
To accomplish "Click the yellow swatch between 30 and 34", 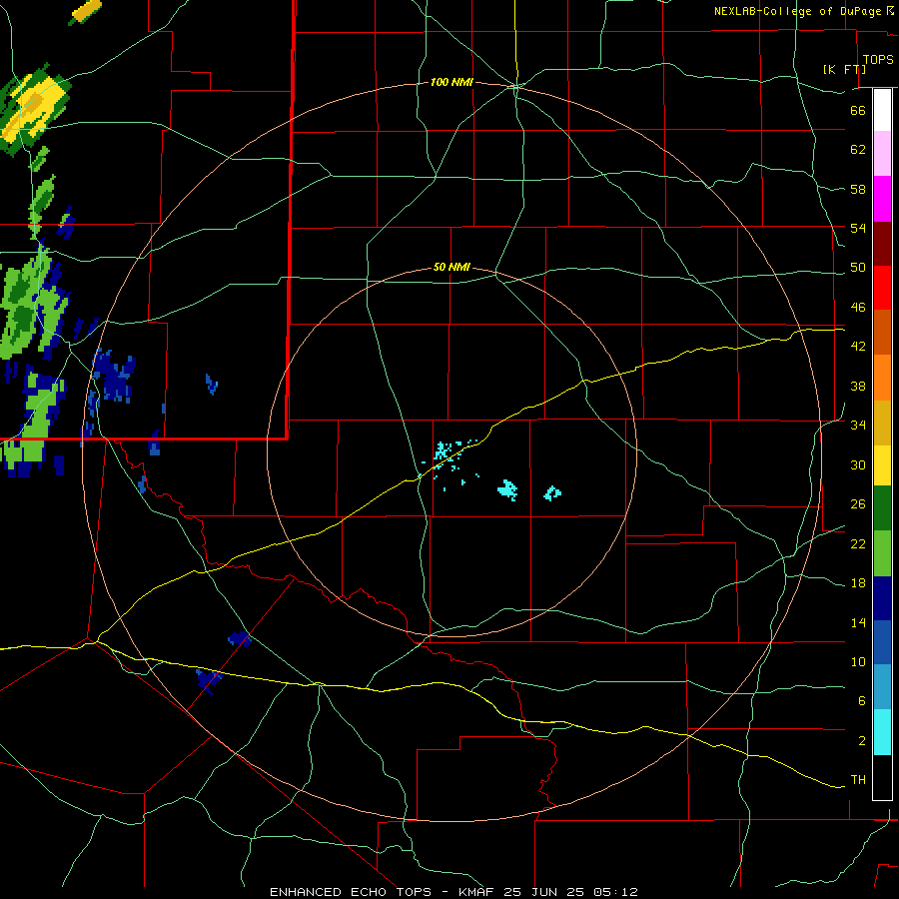I will 882,464.
